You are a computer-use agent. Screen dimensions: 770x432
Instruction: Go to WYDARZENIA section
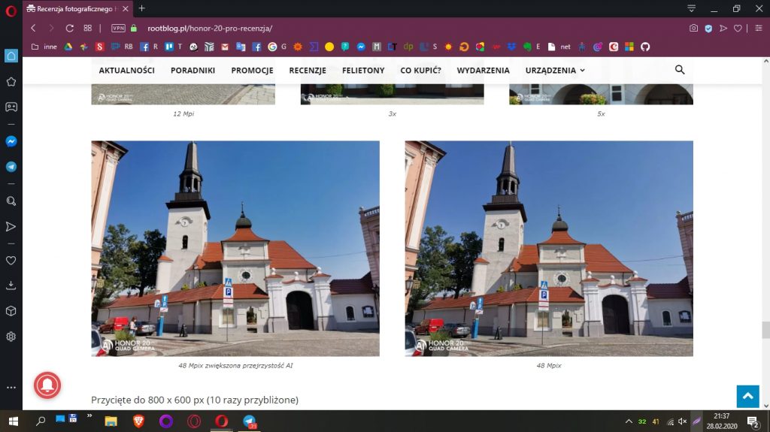click(x=484, y=70)
